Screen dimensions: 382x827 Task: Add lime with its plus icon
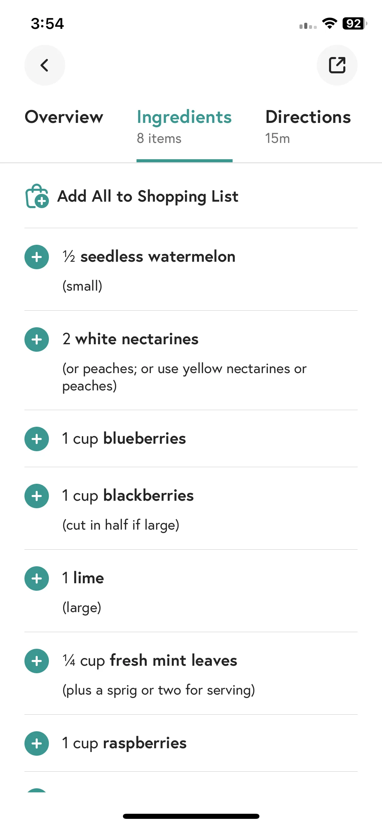click(37, 578)
